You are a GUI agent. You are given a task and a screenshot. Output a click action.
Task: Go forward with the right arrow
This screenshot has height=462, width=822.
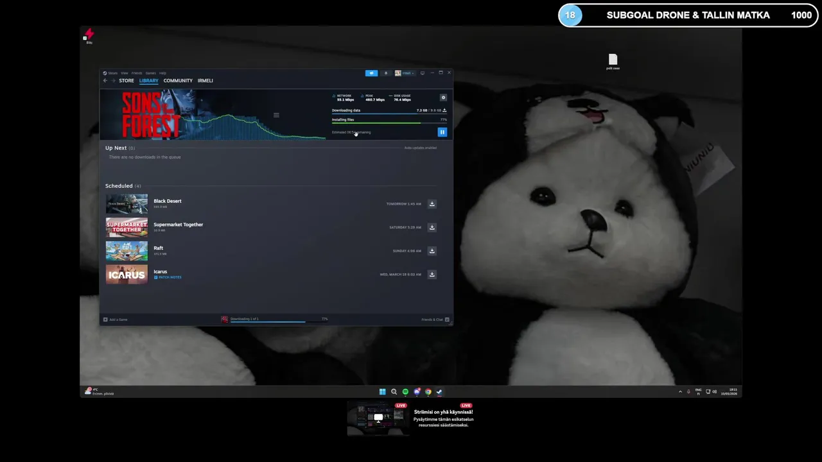114,81
